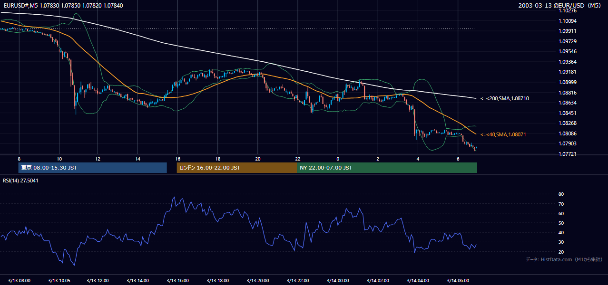This screenshot has height=285, width=608.
Task: Click hour label 14 under price chart
Action: (x=137, y=159)
